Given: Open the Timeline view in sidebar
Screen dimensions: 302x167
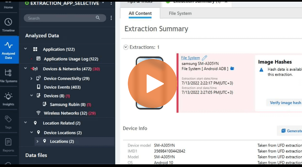Looking at the screenshot, I should 8,25.
